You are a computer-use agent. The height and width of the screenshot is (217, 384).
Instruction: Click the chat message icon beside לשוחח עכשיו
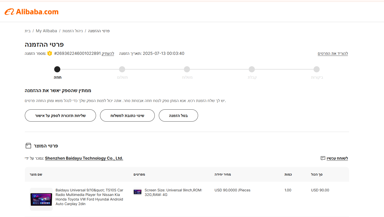click(x=323, y=158)
